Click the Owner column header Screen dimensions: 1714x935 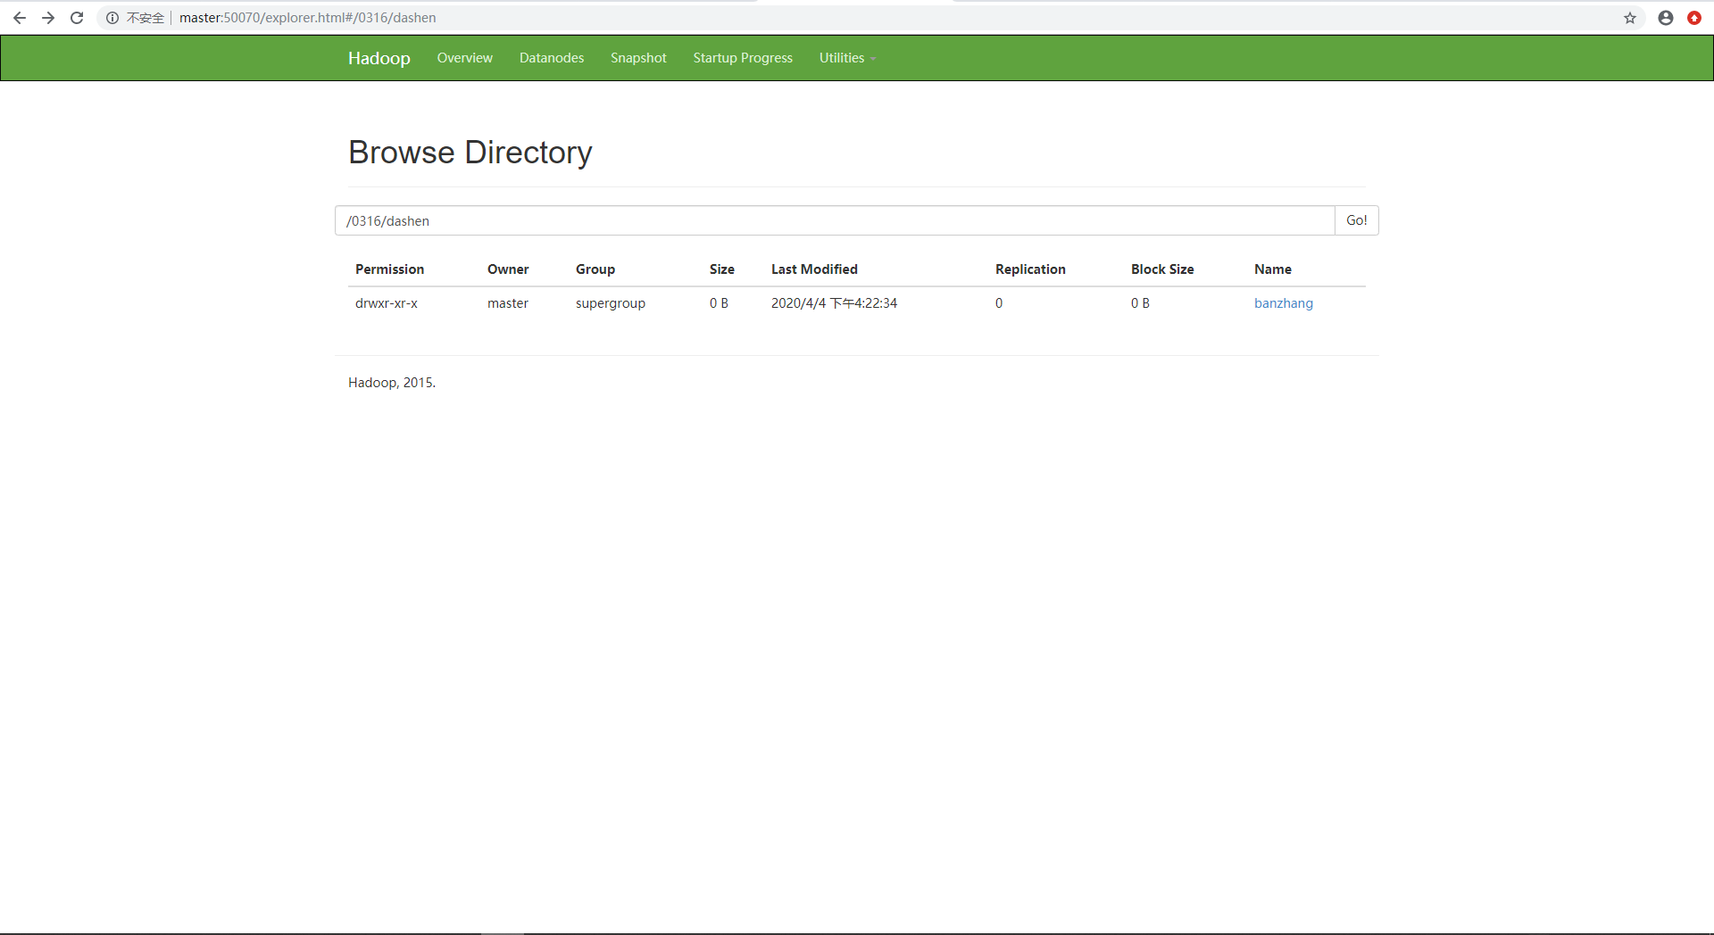(508, 269)
